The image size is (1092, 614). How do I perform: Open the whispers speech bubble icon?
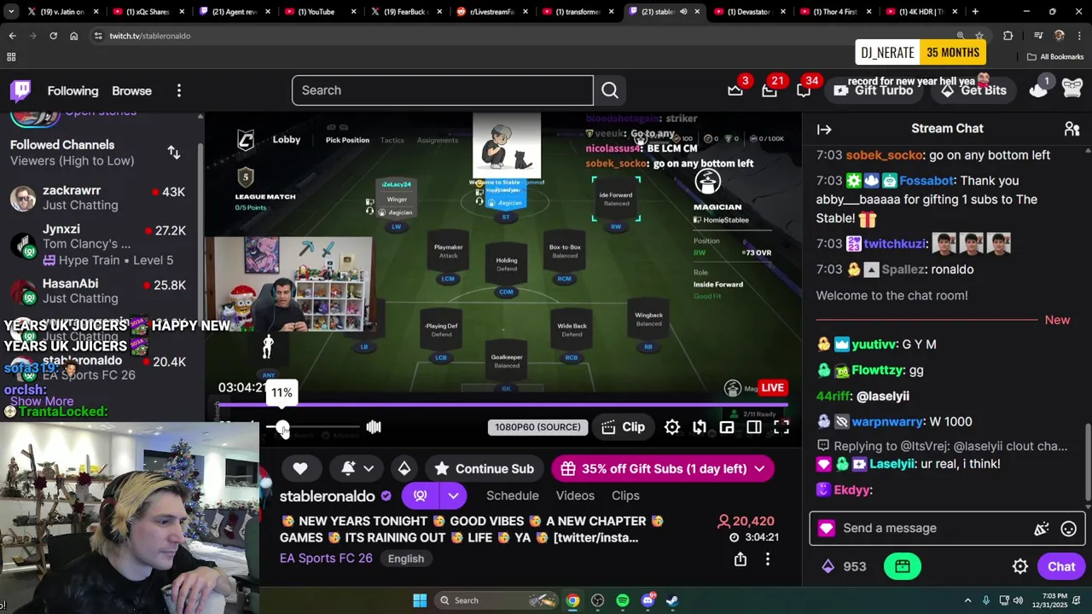pyautogui.click(x=804, y=90)
